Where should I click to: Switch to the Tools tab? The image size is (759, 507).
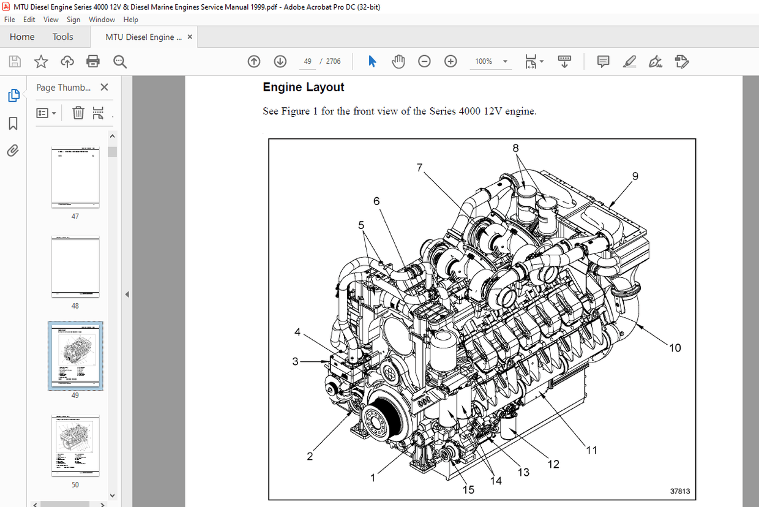point(62,37)
